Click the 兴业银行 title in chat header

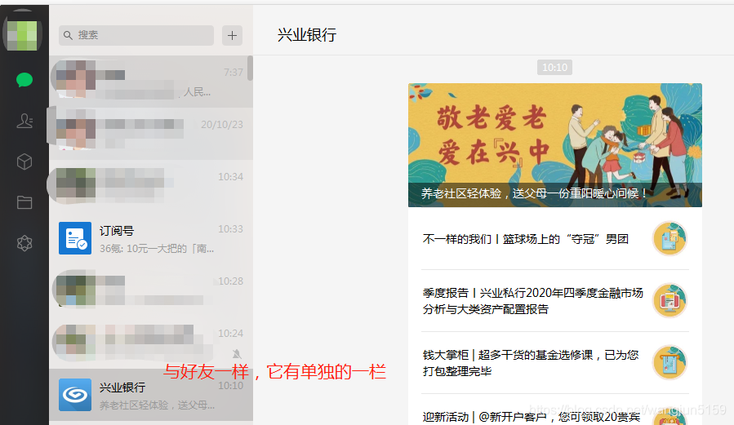point(307,34)
